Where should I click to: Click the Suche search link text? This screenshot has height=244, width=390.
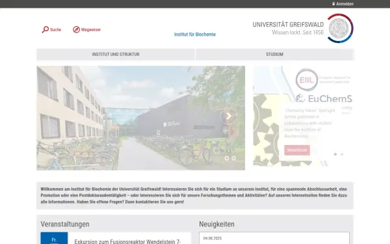55,30
